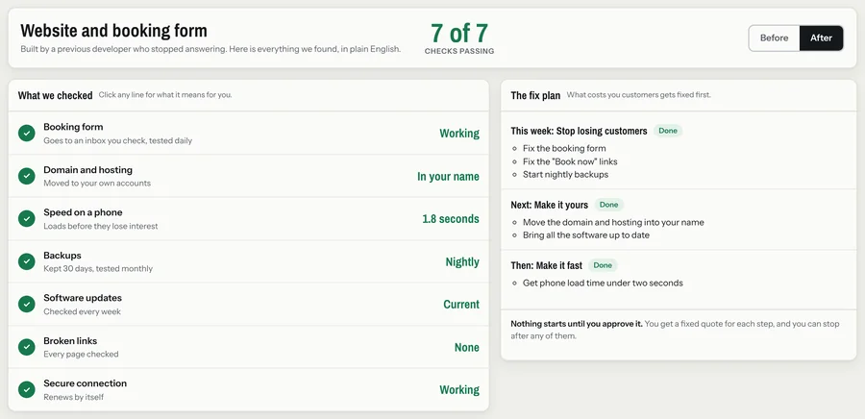865x419 pixels.
Task: Click Get phone load time under two seconds
Action: (x=603, y=283)
